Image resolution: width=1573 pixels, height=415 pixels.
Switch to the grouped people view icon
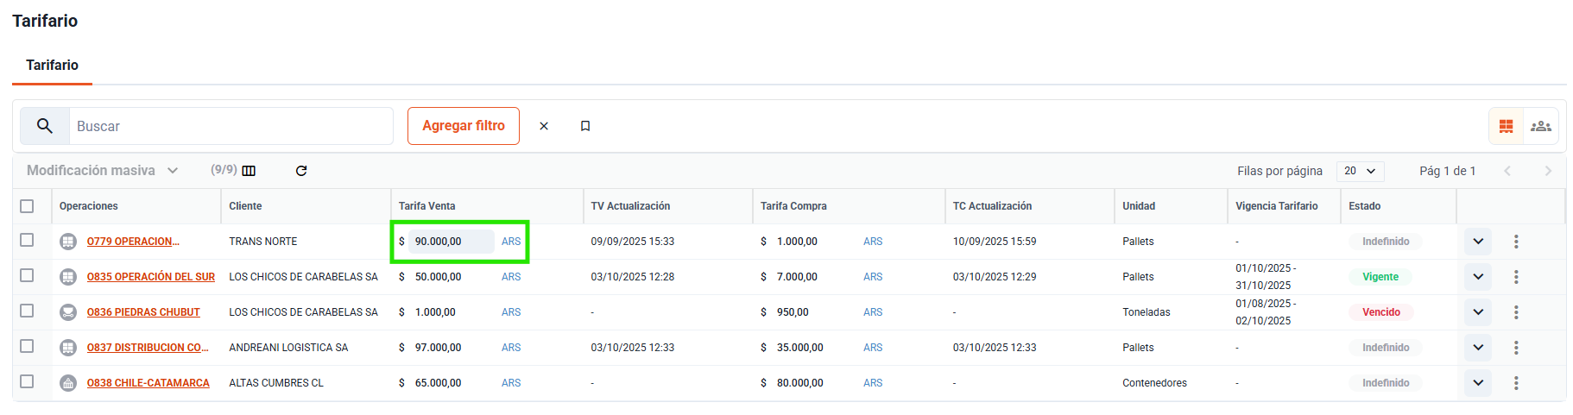coord(1540,126)
